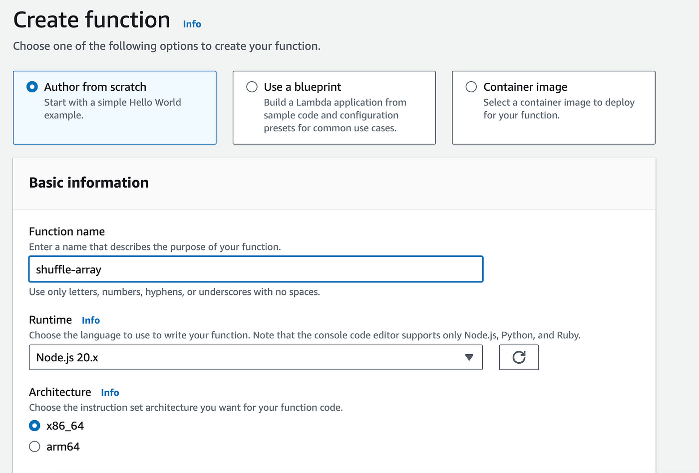This screenshot has width=699, height=473.
Task: Choose the x86_64 architecture option
Action: pos(34,426)
